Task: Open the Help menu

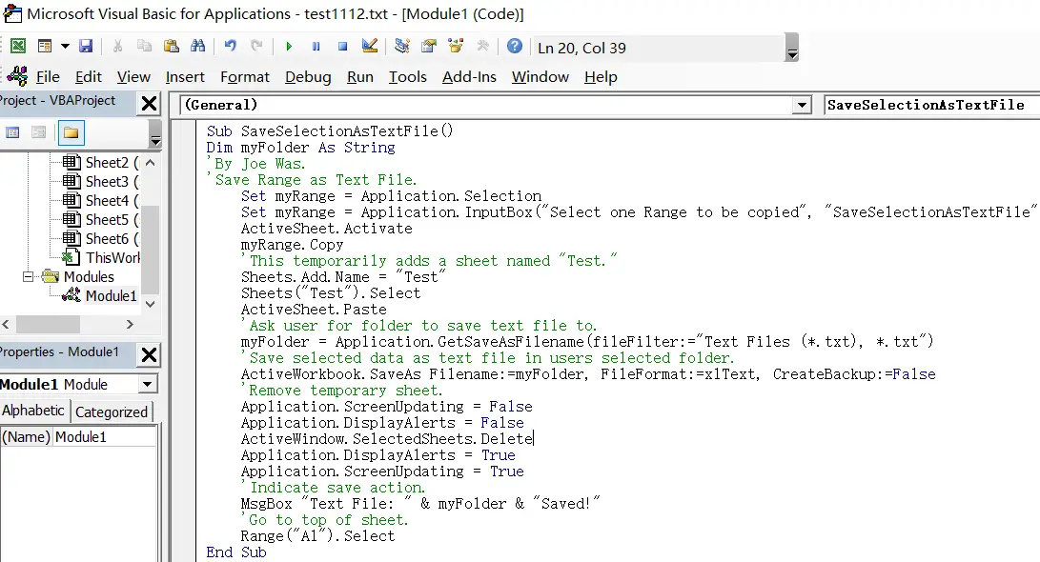Action: click(601, 77)
